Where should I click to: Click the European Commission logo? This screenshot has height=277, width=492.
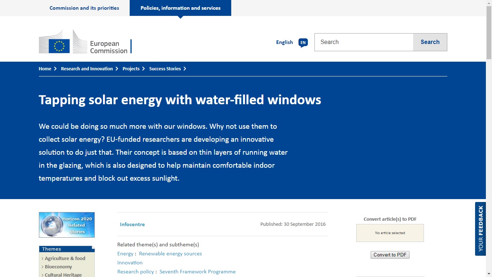click(x=85, y=42)
